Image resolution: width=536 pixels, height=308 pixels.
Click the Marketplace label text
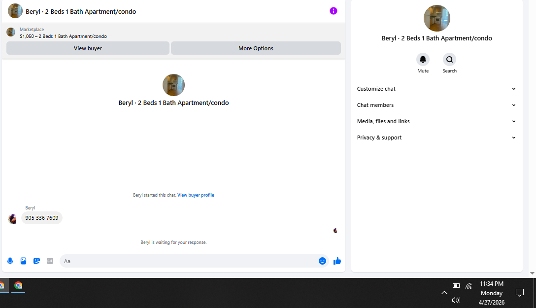pos(32,30)
